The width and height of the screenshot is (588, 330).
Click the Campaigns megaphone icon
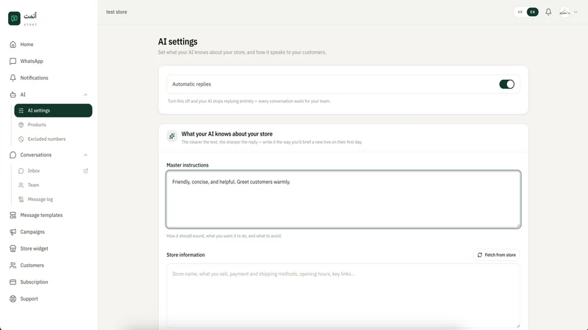[12, 232]
